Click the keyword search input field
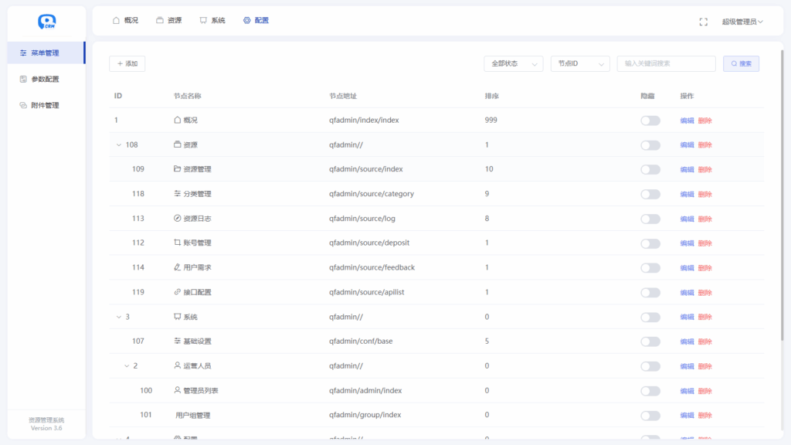 [x=666, y=63]
